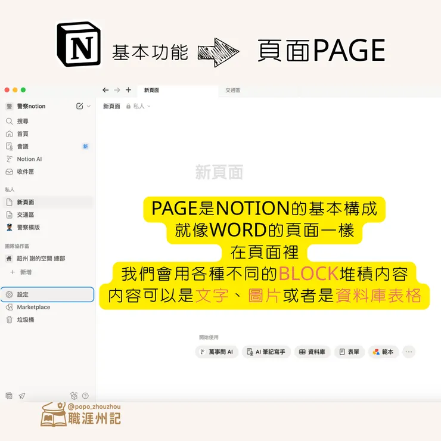Click the 資料庫 database button
Screen dimensions: 441x441
point(312,352)
